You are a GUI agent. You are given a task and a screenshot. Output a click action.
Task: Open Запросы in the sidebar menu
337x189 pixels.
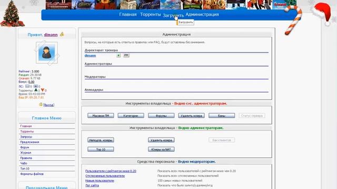[26, 136]
